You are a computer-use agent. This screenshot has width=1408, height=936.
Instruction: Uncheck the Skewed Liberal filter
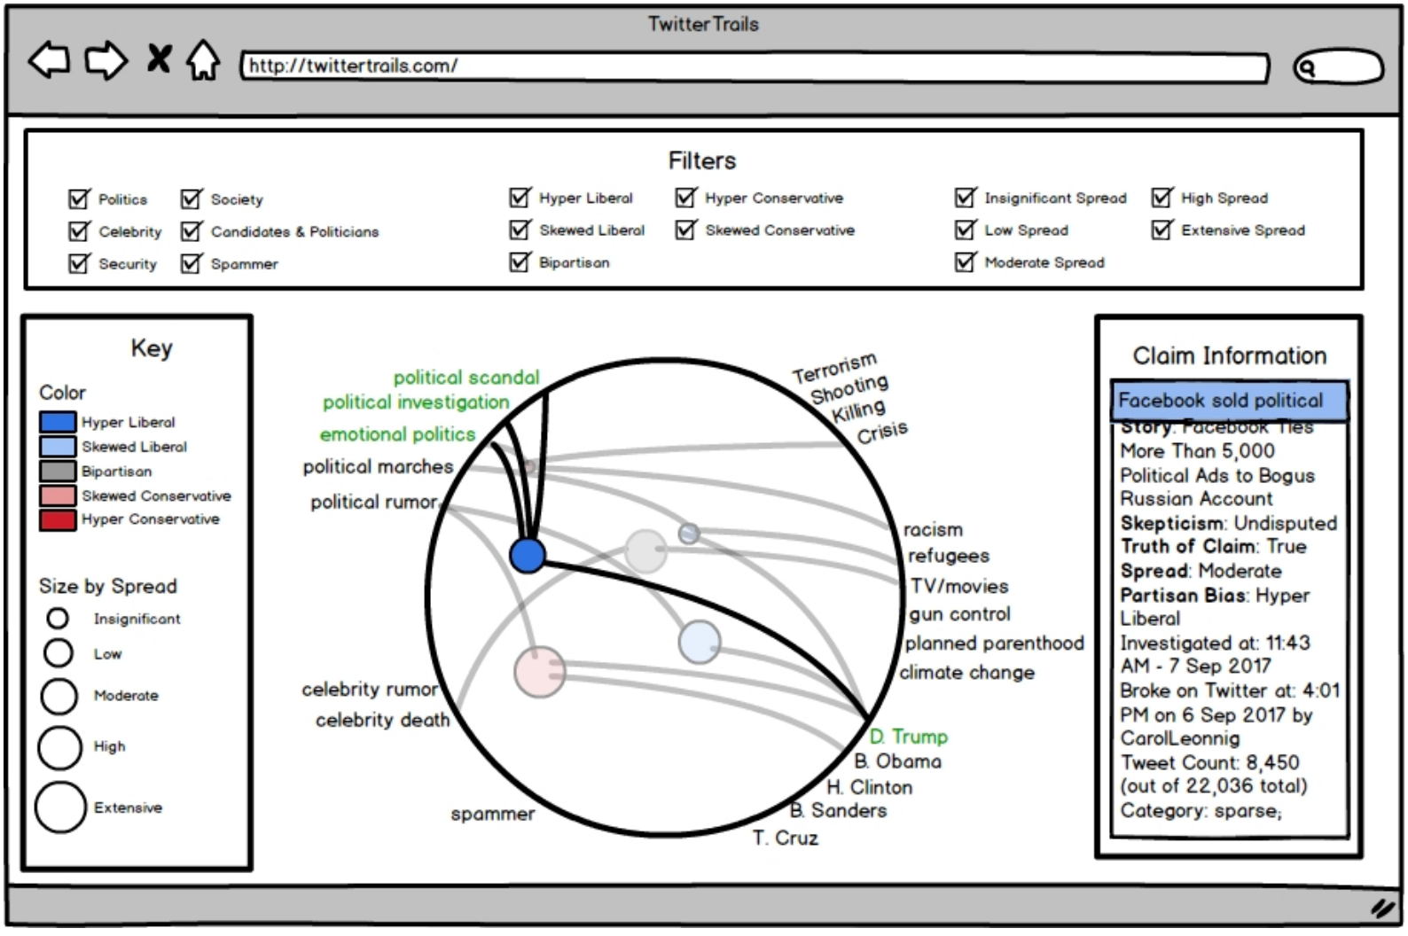point(520,230)
